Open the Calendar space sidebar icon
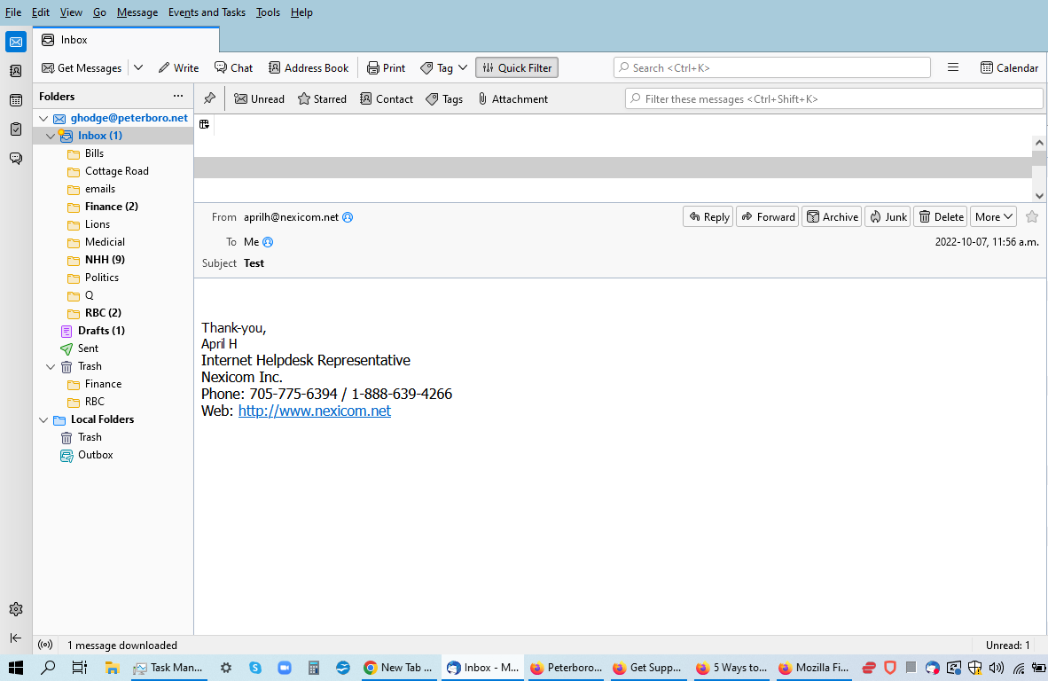1048x681 pixels. [x=16, y=100]
